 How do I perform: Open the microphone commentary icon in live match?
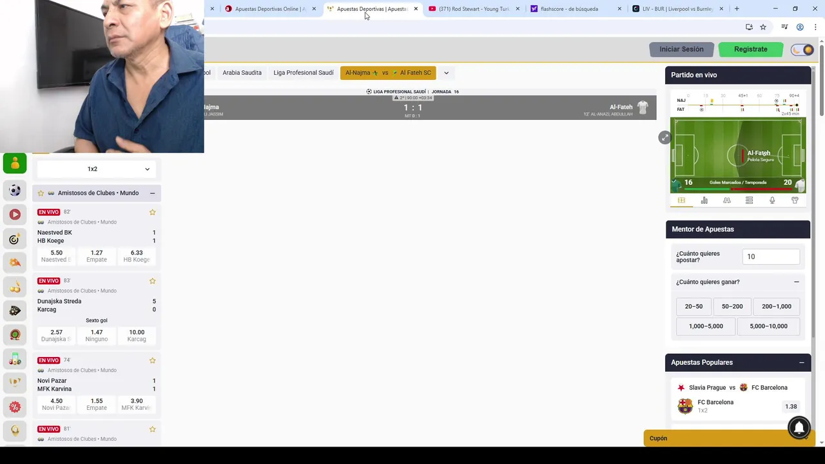pos(772,200)
